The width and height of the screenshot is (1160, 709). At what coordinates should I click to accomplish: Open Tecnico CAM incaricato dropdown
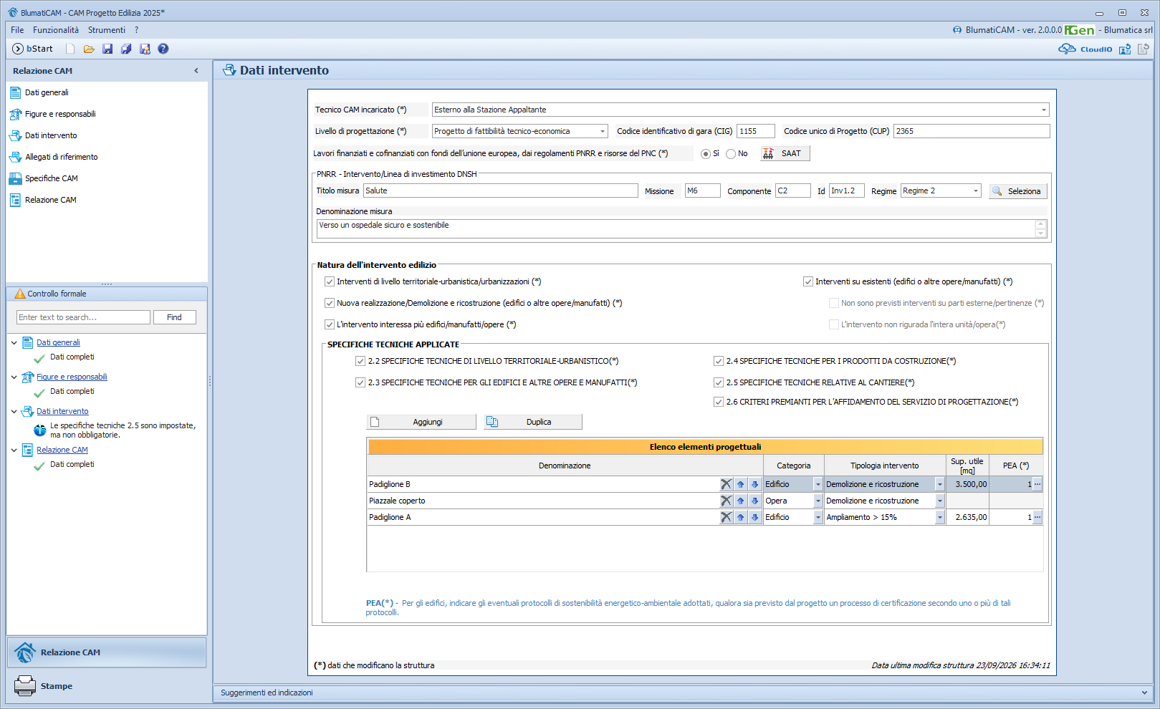1043,110
